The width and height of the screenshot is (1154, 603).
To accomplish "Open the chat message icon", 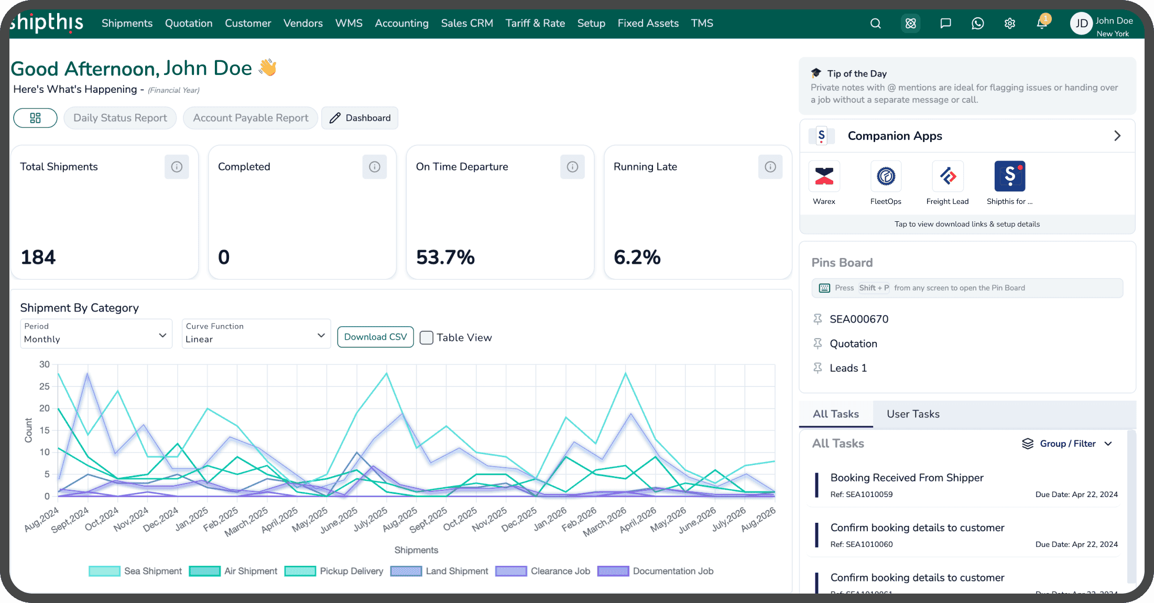I will point(945,24).
